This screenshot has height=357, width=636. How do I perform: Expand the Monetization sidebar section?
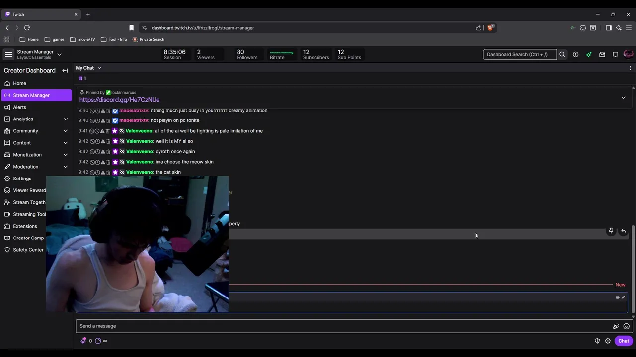coord(65,155)
